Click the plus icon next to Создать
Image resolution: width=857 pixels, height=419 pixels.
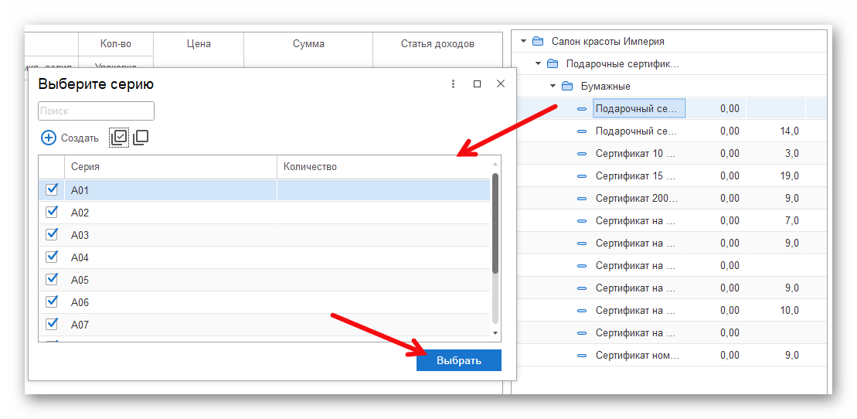(x=49, y=138)
